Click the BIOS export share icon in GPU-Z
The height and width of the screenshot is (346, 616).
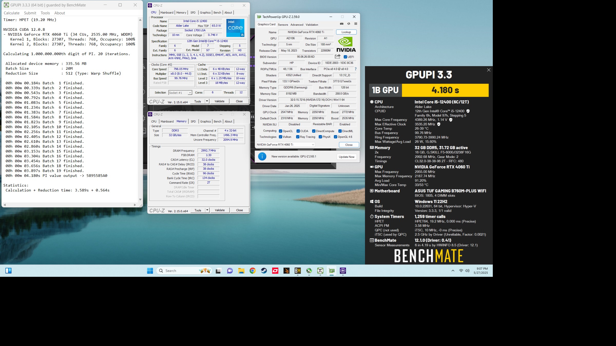[x=338, y=56]
